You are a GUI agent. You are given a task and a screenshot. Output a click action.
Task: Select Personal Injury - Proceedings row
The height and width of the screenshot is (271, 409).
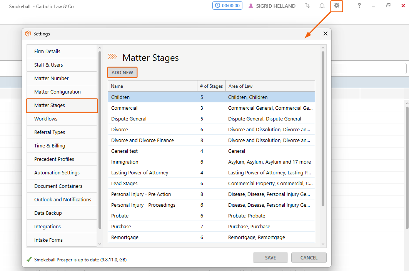pos(211,205)
